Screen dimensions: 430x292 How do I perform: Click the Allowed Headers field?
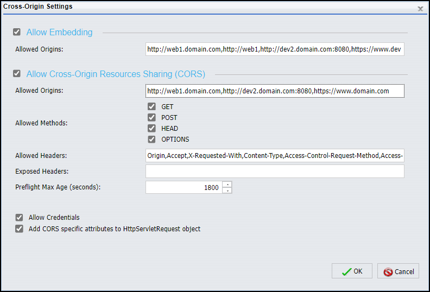click(275, 156)
